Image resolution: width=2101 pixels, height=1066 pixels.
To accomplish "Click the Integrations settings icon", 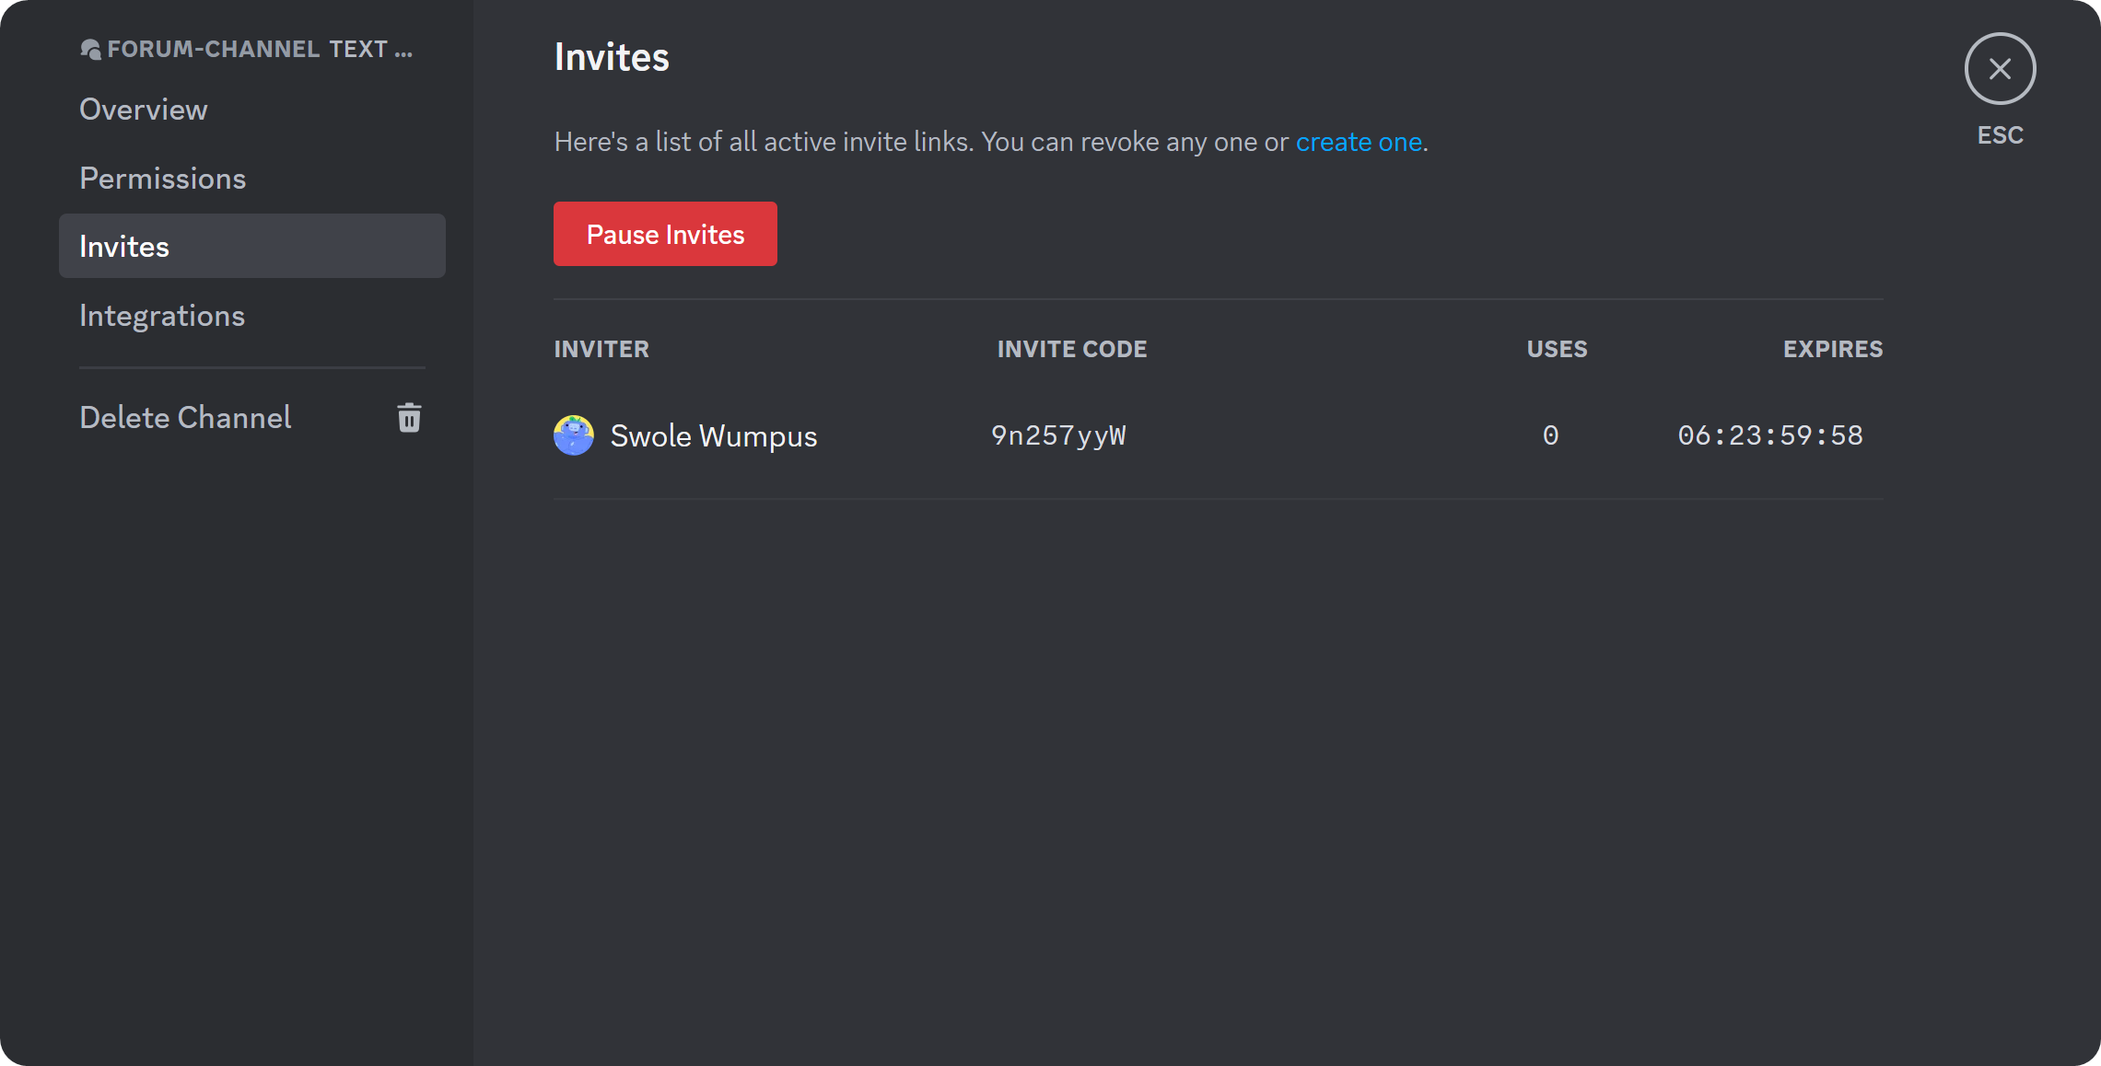I will point(162,316).
